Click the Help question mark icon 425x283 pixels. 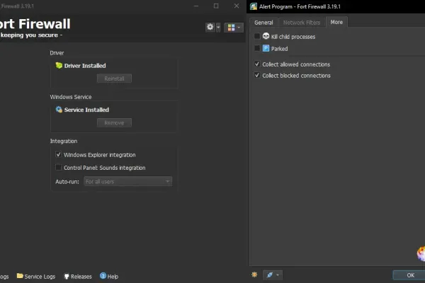click(x=103, y=276)
